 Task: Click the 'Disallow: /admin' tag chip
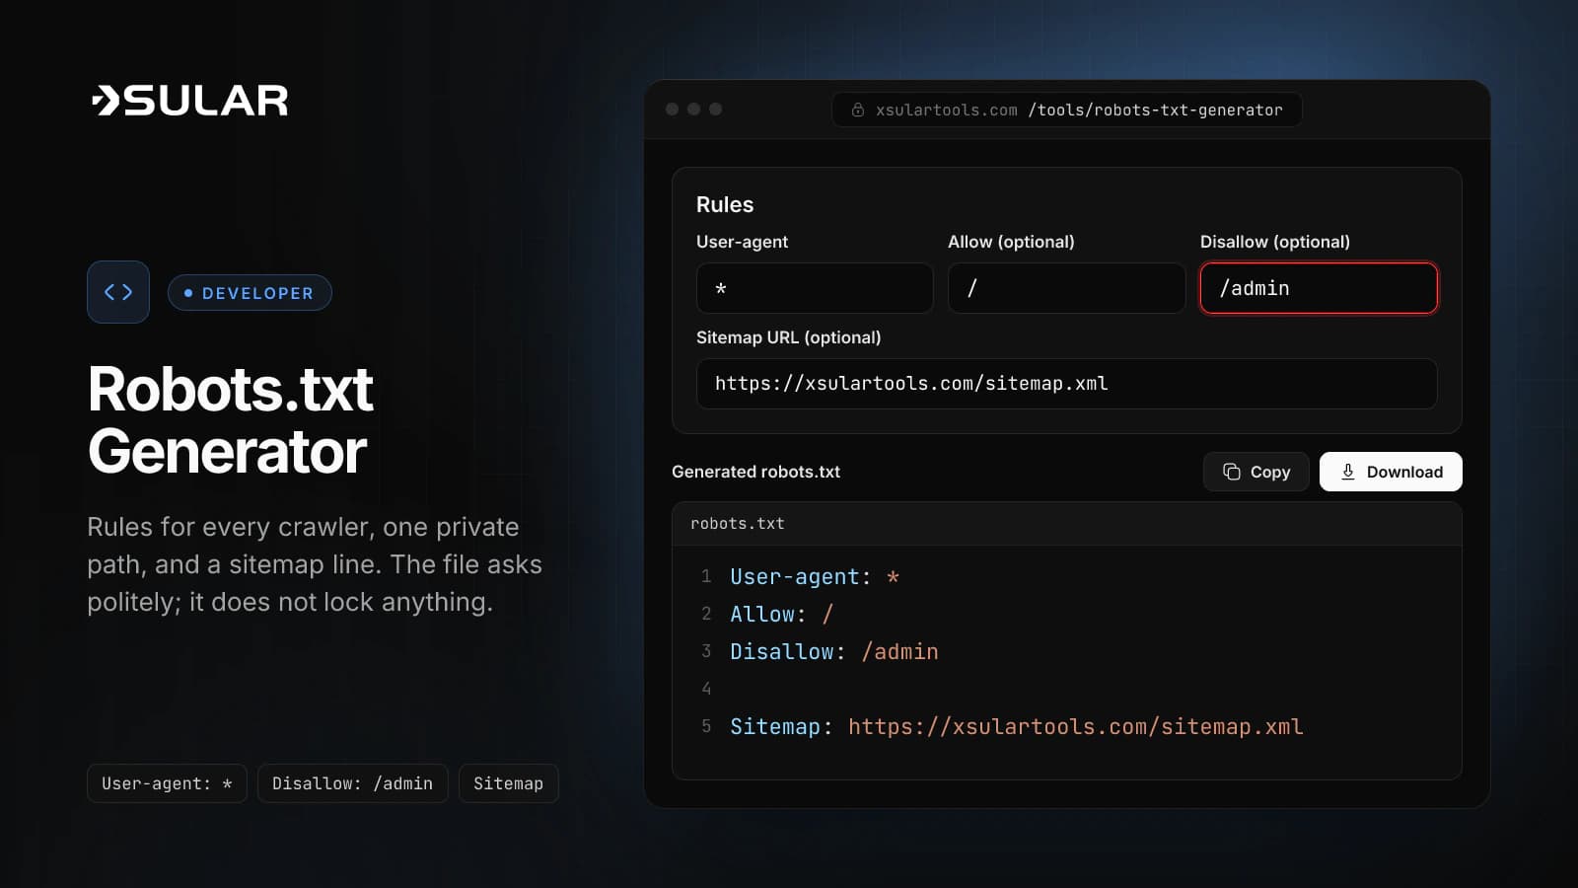(x=352, y=783)
